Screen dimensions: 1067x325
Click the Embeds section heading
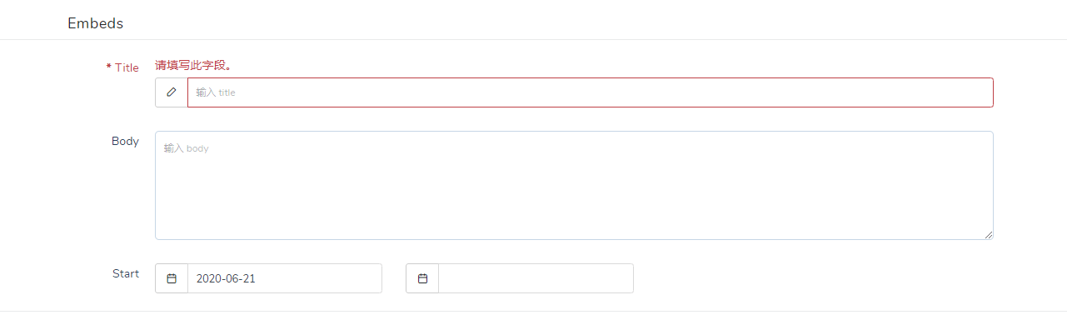(x=95, y=23)
